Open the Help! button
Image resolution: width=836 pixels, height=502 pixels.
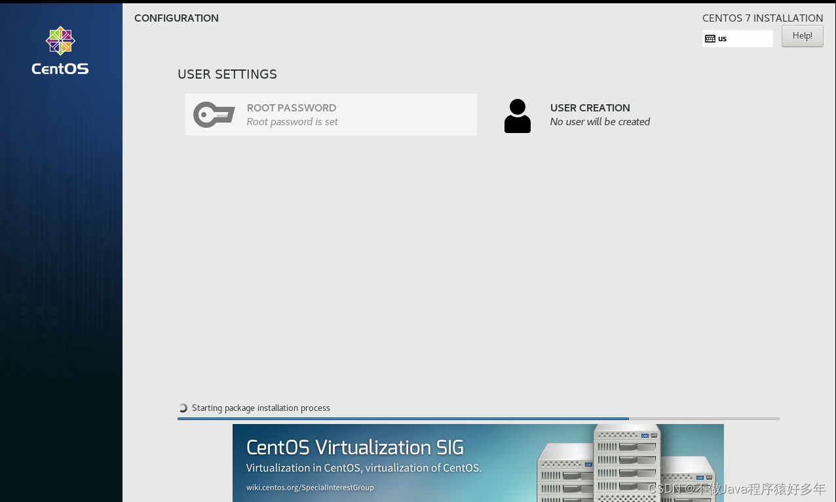click(x=803, y=36)
